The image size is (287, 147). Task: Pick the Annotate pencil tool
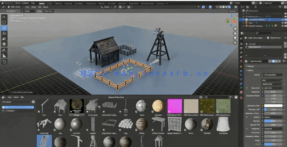pos(4,50)
